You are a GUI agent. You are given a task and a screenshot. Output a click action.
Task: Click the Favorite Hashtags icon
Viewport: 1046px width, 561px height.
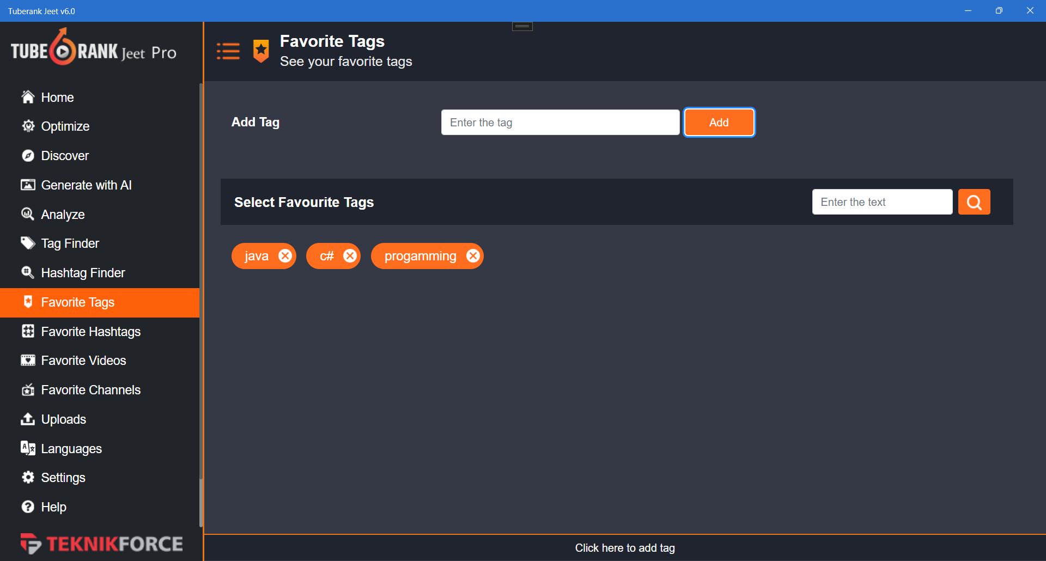(x=28, y=331)
